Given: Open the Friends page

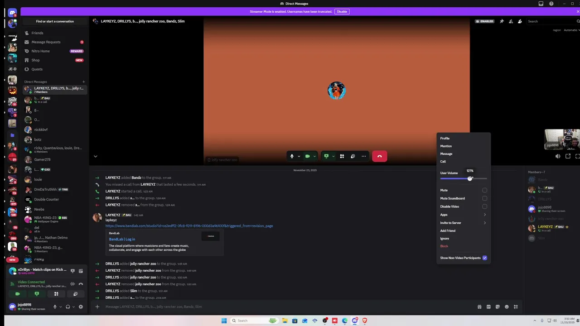Looking at the screenshot, I should pos(54,33).
